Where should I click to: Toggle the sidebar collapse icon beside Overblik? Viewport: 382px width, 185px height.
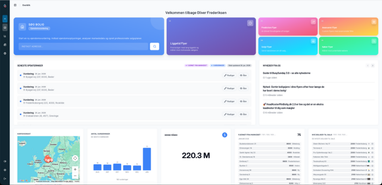[15, 5]
